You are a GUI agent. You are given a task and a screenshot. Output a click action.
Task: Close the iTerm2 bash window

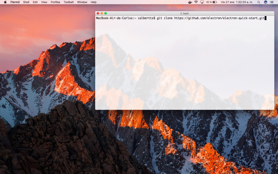(98, 13)
